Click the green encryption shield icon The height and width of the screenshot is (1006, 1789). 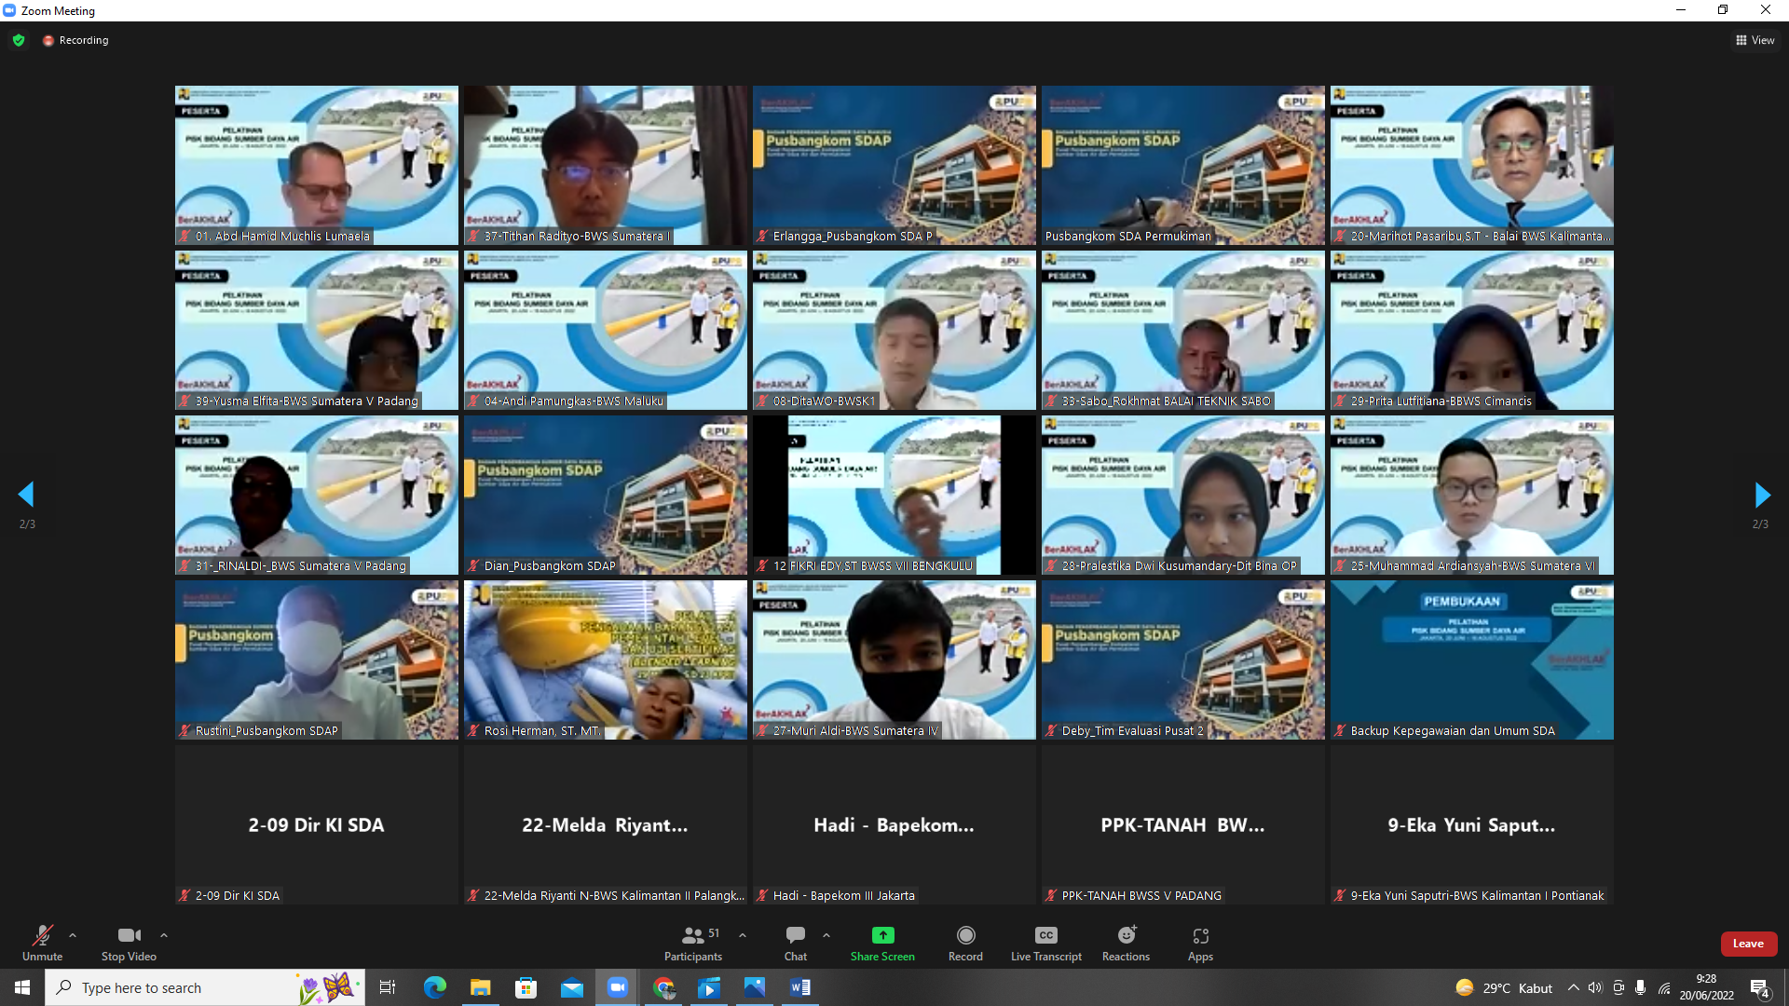coord(19,40)
